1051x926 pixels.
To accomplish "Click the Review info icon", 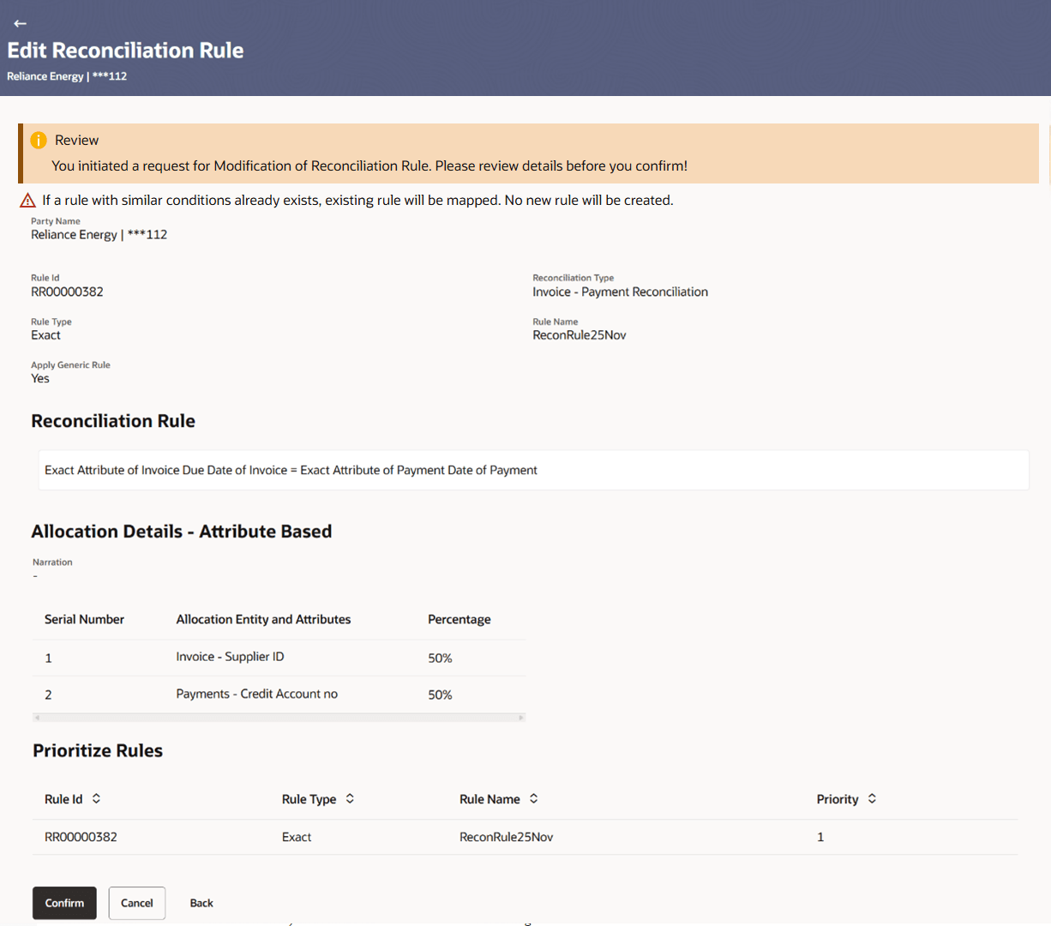I will coord(39,141).
